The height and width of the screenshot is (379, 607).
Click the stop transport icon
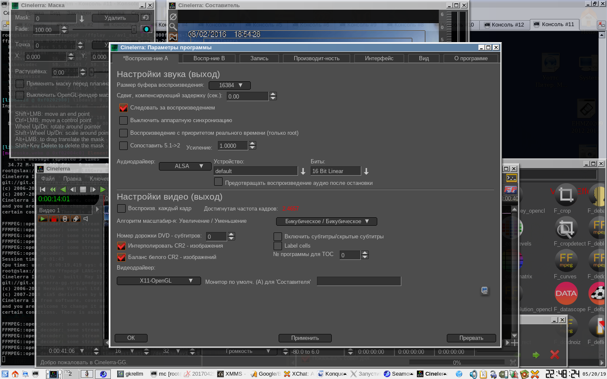[x=83, y=189]
